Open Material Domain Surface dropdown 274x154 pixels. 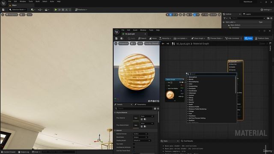pos(140,134)
